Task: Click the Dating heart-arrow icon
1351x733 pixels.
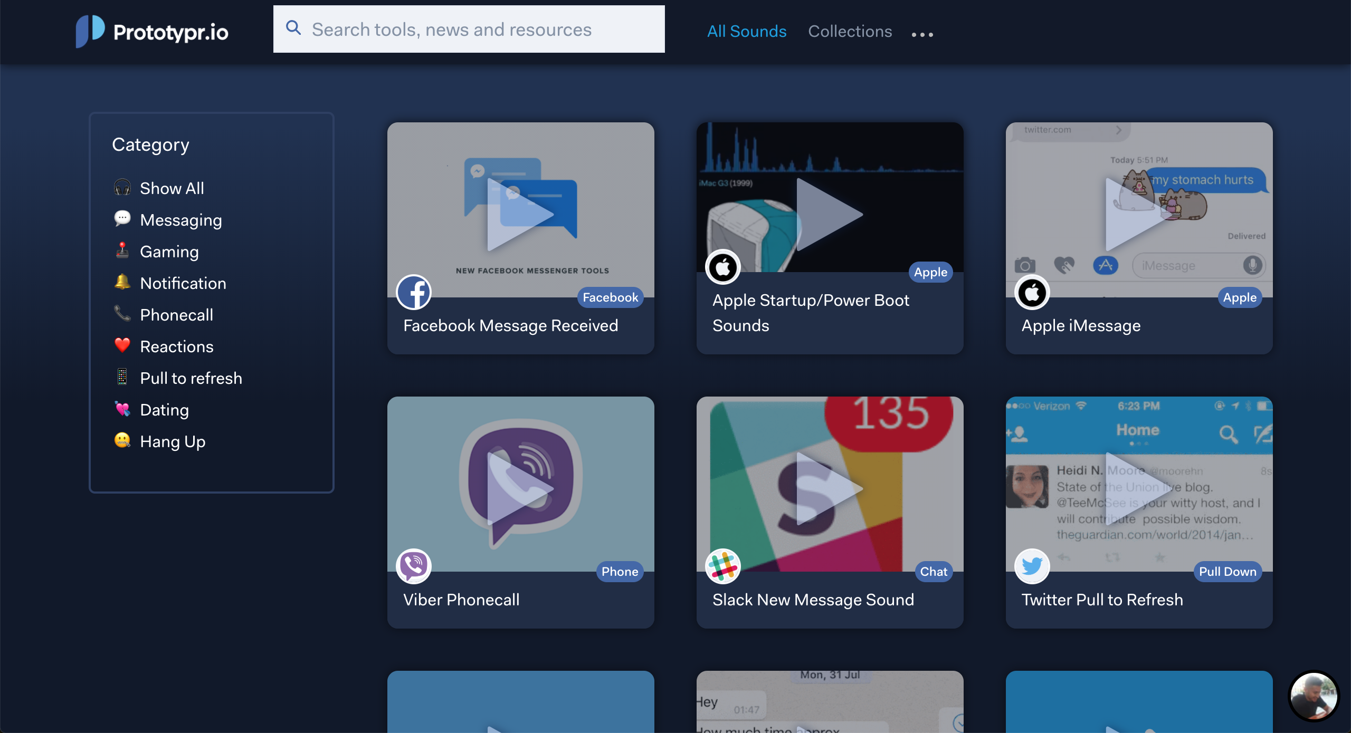Action: click(x=122, y=409)
